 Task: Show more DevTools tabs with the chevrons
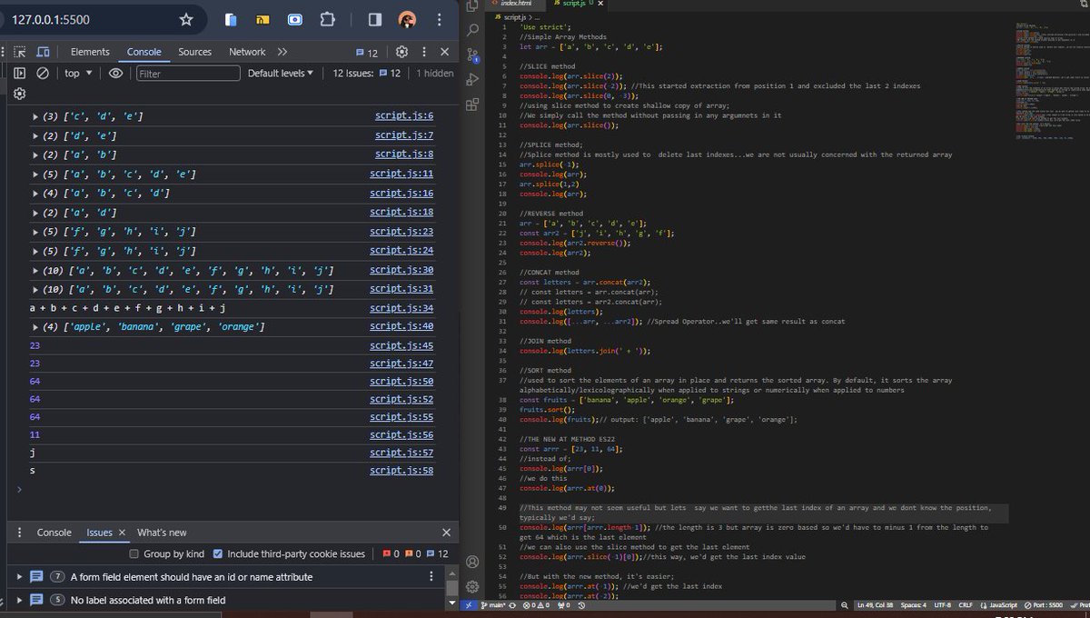[282, 52]
